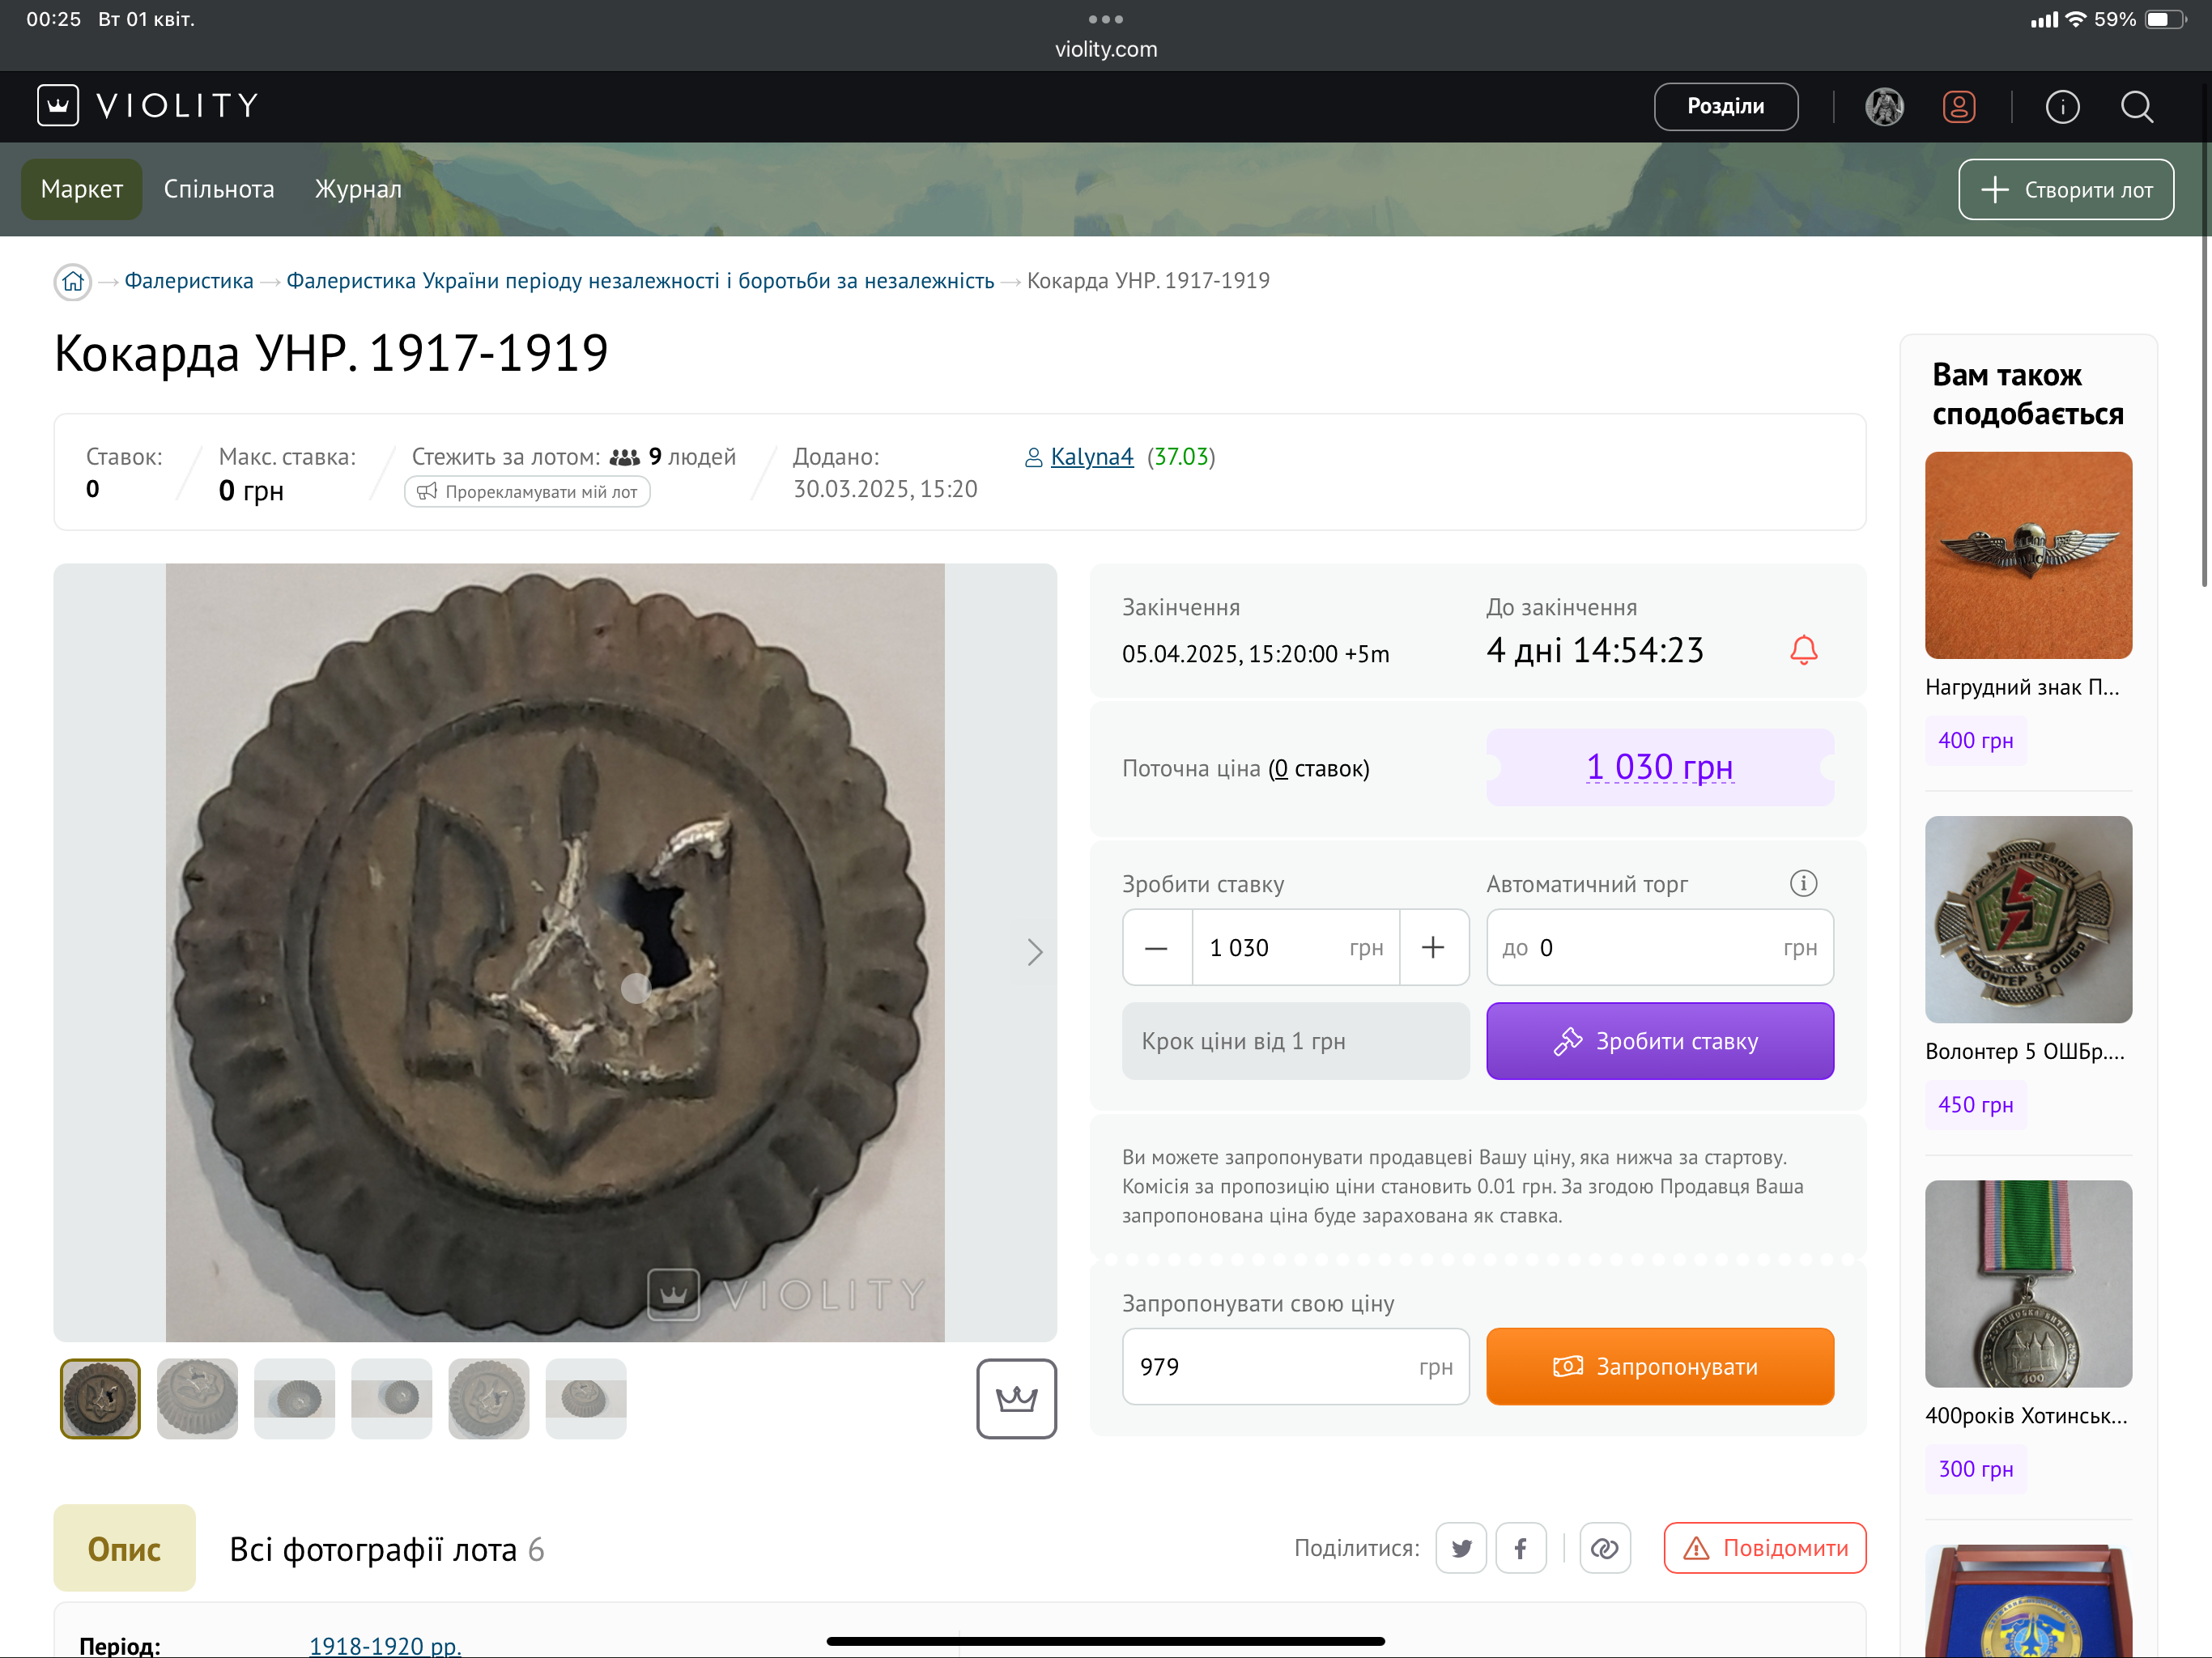The width and height of the screenshot is (2212, 1658).
Task: Click the crown watermark button under photo
Action: [1016, 1398]
